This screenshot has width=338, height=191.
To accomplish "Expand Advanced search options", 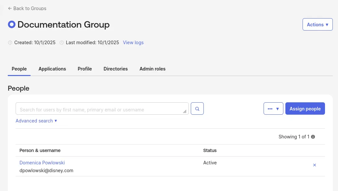I will pyautogui.click(x=36, y=121).
